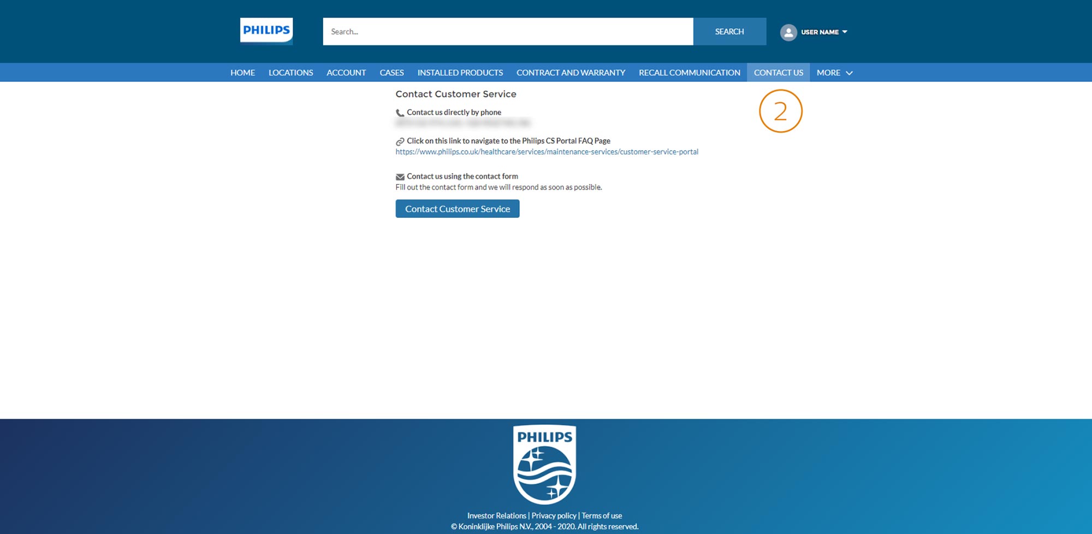This screenshot has width=1092, height=534.
Task: Go to the HOME tab
Action: pyautogui.click(x=242, y=73)
